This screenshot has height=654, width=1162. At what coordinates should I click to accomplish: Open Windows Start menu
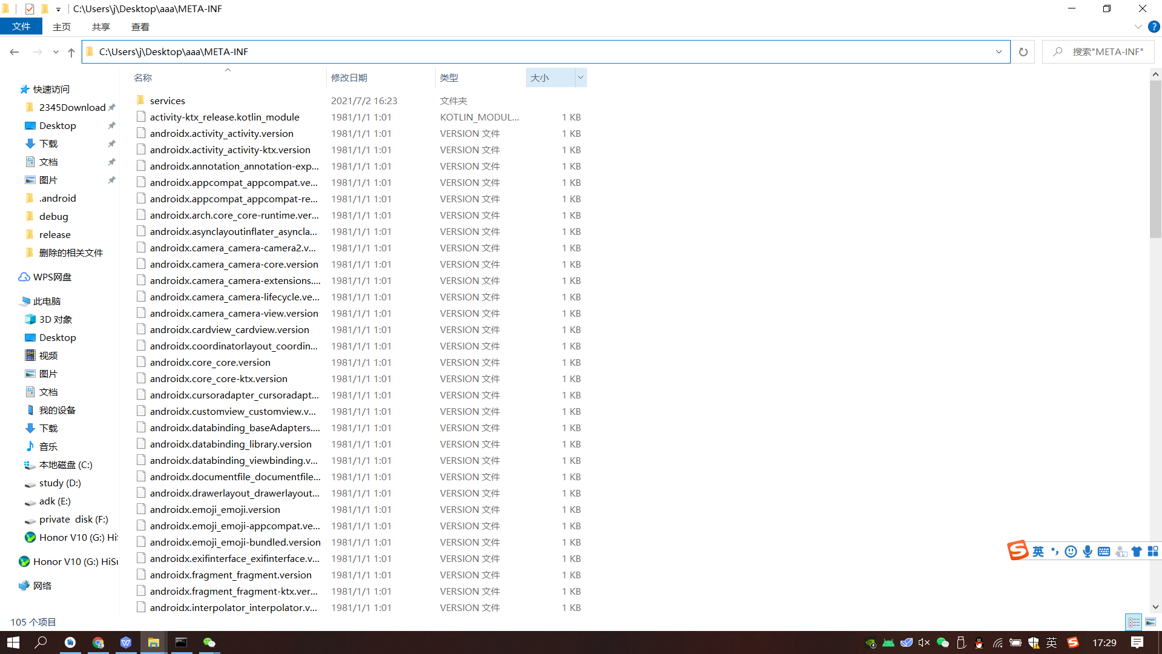[13, 642]
